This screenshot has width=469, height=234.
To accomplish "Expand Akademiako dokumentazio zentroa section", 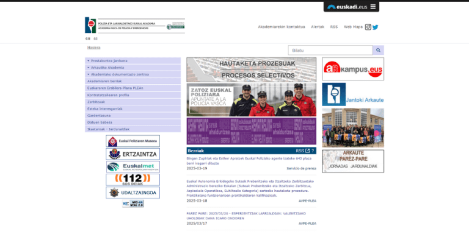I will (133, 74).
